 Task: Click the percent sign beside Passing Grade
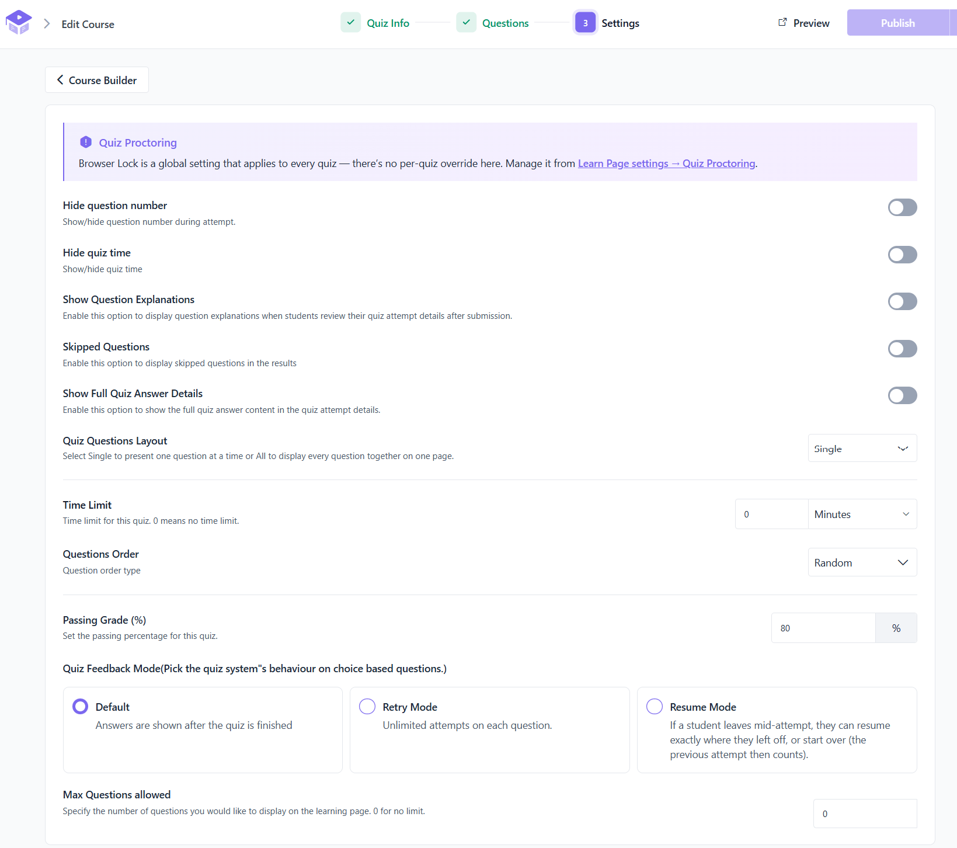896,628
